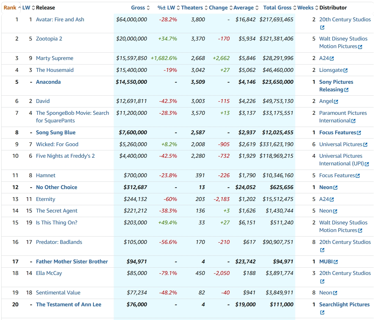Click the Anaconda title link
This screenshot has height=320, width=377.
point(48,82)
